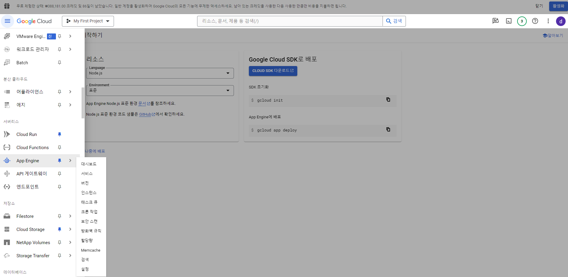Image resolution: width=568 pixels, height=277 pixels.
Task: Open VMware Engine from sidebar
Action: (31, 36)
